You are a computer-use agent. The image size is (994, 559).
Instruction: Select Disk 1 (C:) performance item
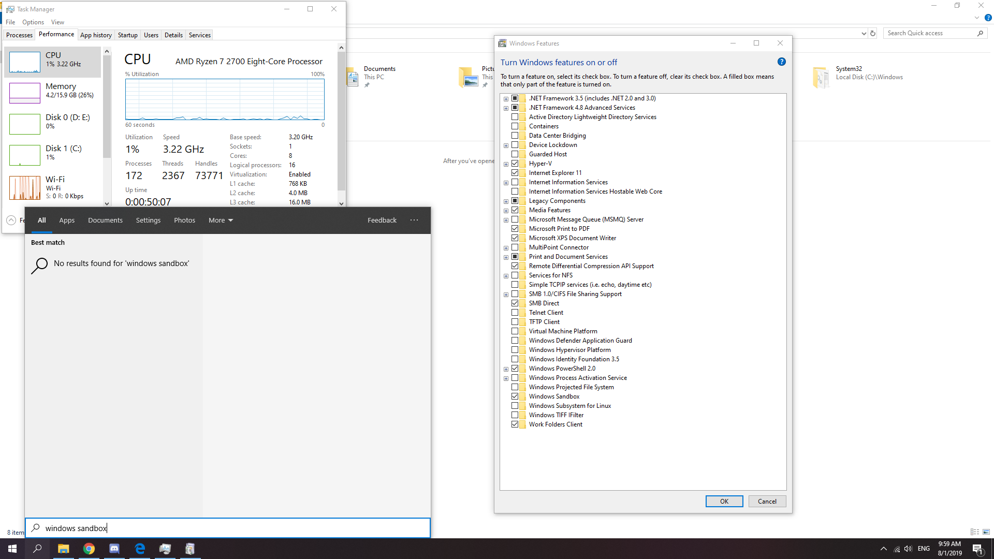53,155
